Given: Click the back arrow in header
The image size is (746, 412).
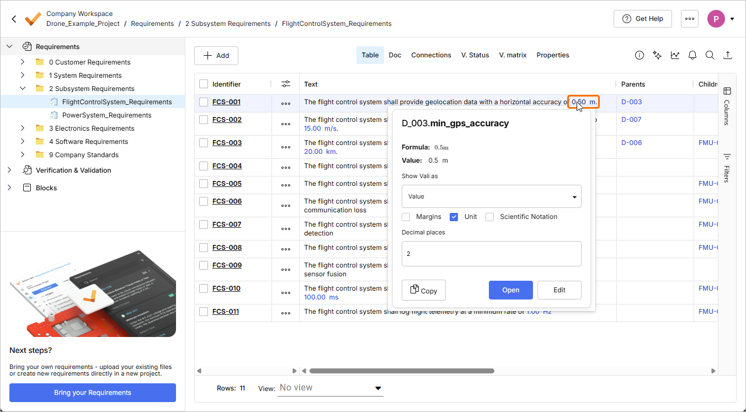Looking at the screenshot, I should tap(14, 19).
